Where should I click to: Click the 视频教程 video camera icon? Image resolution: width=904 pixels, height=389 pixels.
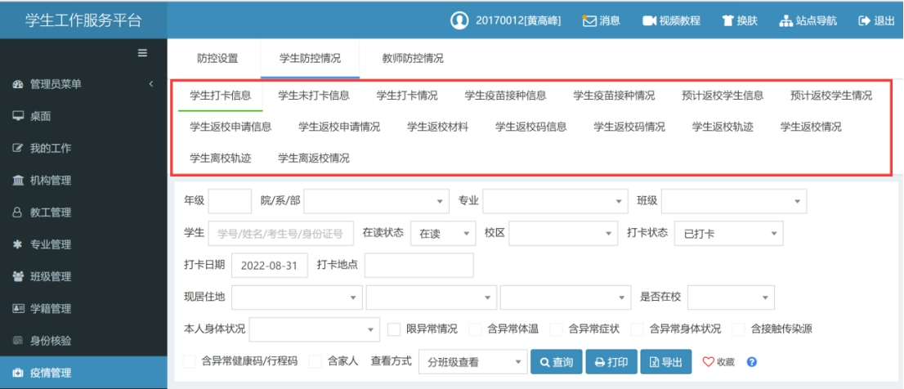650,20
